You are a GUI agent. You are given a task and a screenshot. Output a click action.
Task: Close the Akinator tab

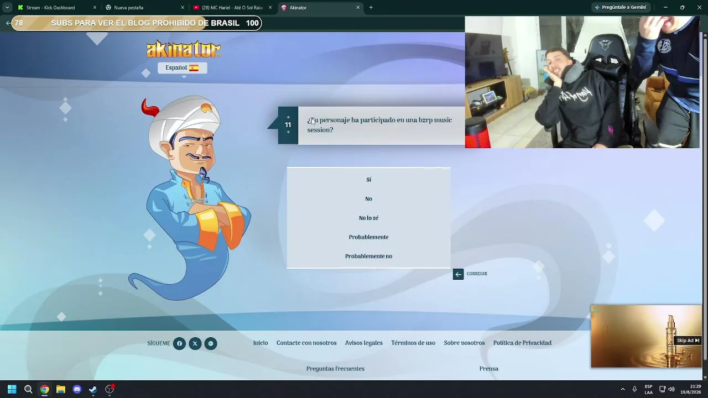coord(358,8)
